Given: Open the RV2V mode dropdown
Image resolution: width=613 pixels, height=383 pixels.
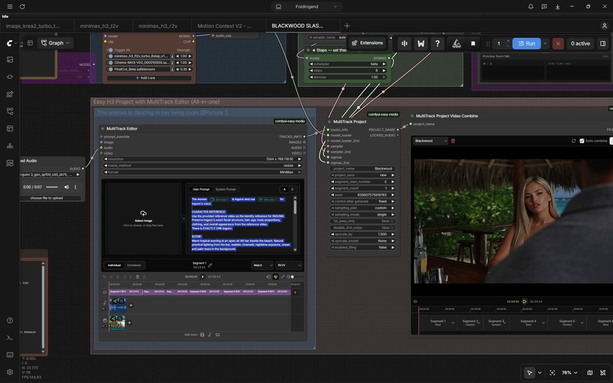Looking at the screenshot, I should click(x=289, y=265).
